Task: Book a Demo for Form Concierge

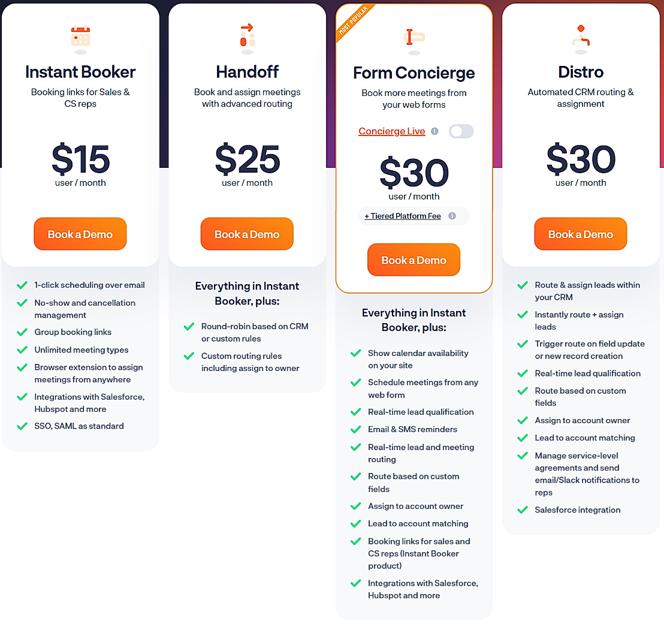Action: 414,260
